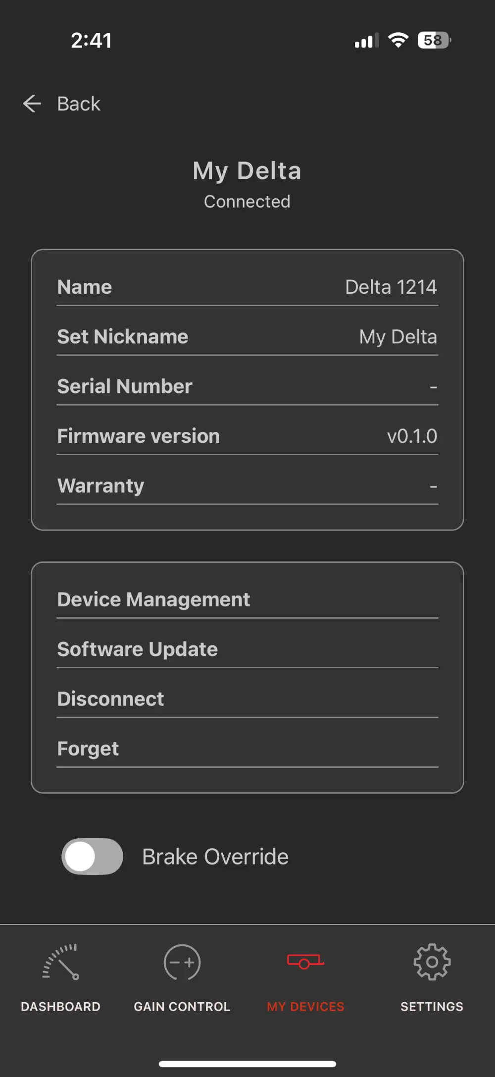495x1077 pixels.
Task: Tap the Wi-Fi status icon
Action: [398, 40]
